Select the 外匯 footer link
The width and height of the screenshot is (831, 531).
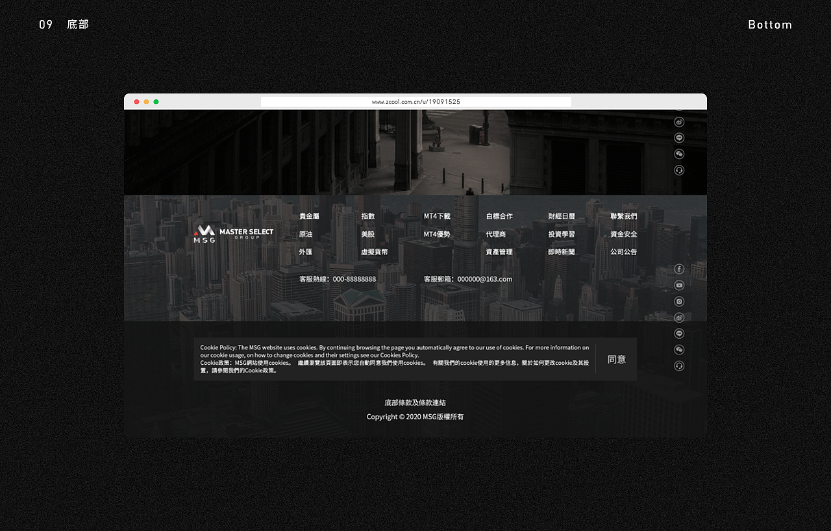click(306, 252)
